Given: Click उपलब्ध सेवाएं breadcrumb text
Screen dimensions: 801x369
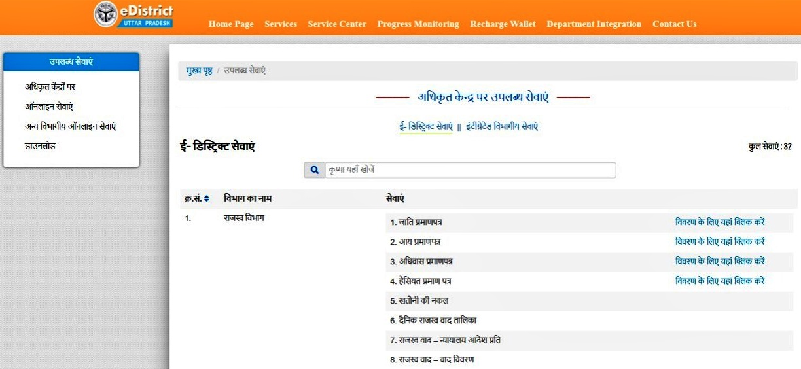Looking at the screenshot, I should pyautogui.click(x=245, y=71).
